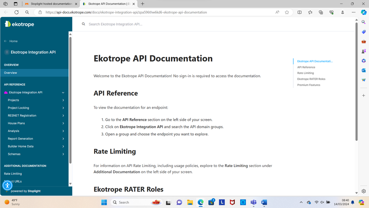Open new browser tab with plus icon
Screen dimensions: 369x208
[143, 4]
